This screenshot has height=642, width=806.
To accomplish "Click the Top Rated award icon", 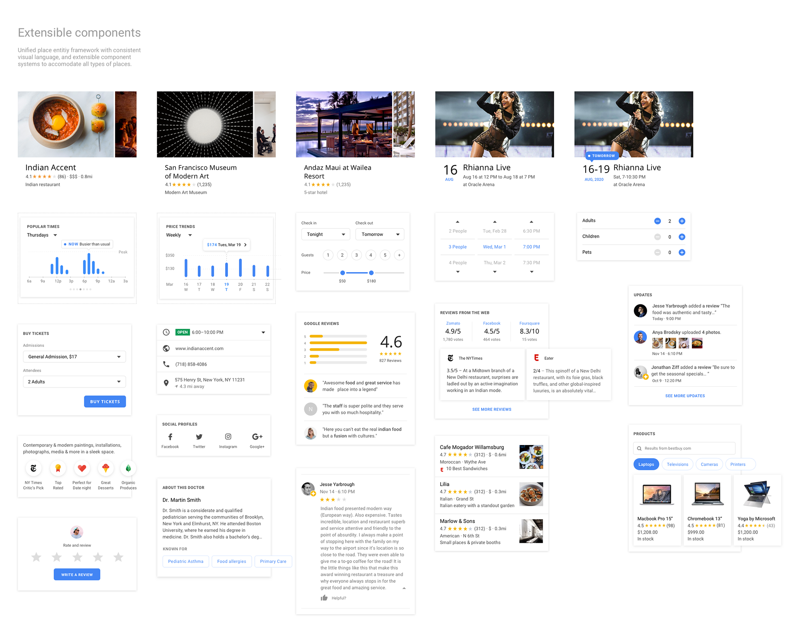I will pyautogui.click(x=58, y=468).
